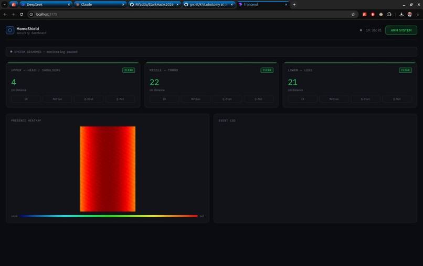Open the Extensions puzzle icon
The width and height of the screenshot is (423, 266).
click(x=389, y=14)
